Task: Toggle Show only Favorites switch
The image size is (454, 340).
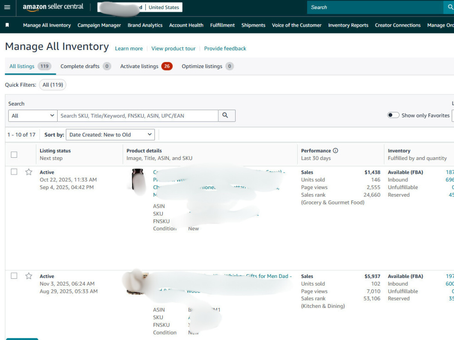Action: 393,115
